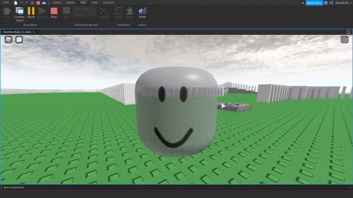Select the TEST ribbon tab
This screenshot has height=198, width=353.
tap(83, 3)
